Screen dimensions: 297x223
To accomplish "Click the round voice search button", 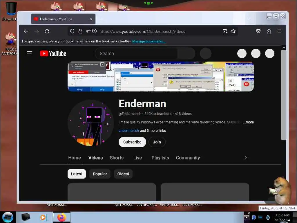I will click(x=206, y=53).
